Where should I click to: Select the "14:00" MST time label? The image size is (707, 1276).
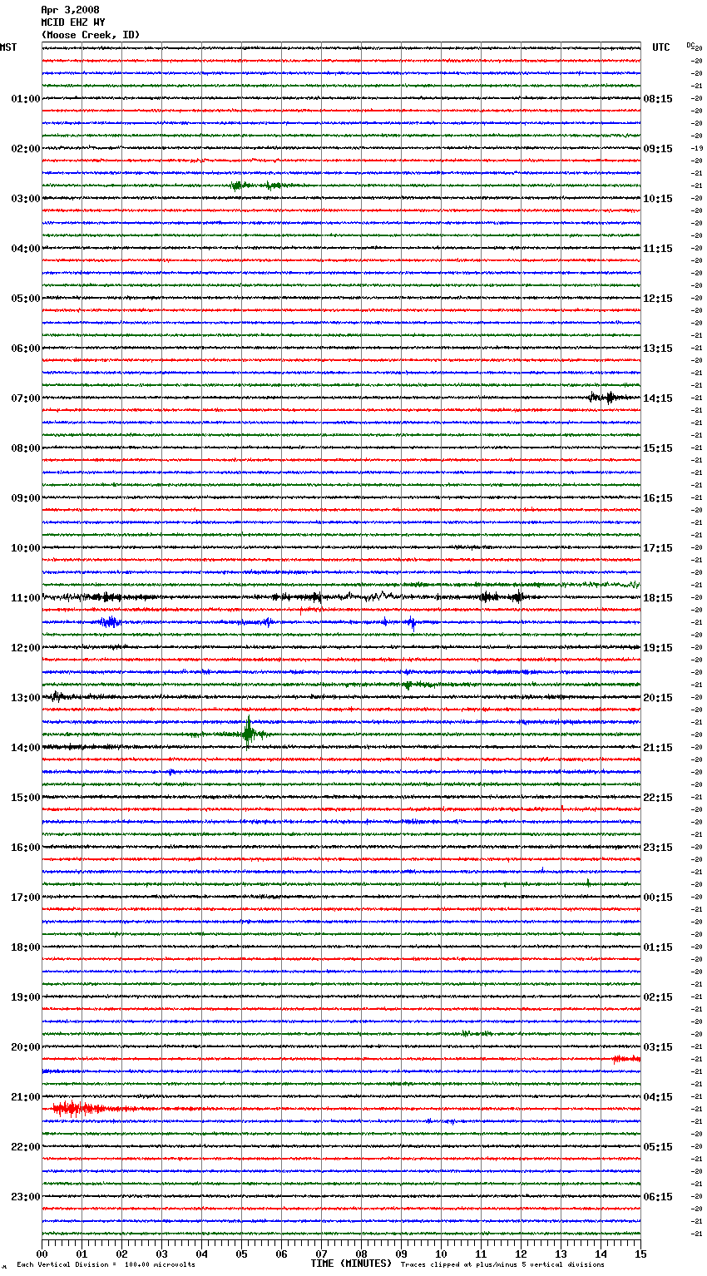[x=25, y=748]
